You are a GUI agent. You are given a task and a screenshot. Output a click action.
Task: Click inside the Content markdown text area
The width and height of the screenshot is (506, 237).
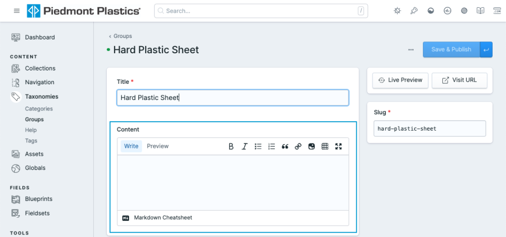(x=233, y=183)
